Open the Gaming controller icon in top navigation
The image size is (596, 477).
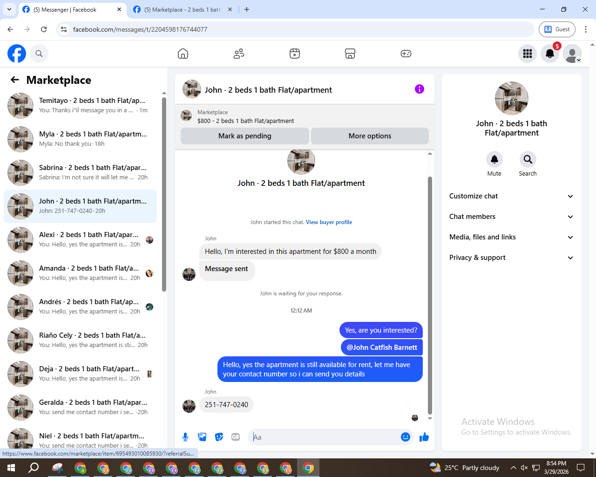tap(406, 54)
